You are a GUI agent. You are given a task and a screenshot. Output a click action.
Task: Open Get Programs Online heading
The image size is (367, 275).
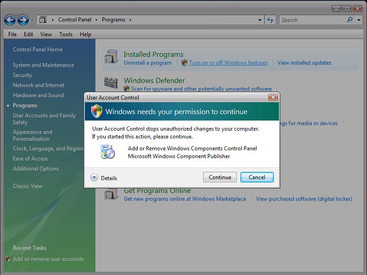[157, 191]
